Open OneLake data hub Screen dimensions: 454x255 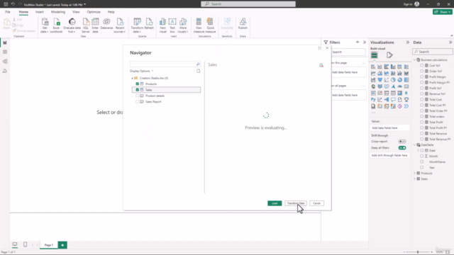click(x=72, y=25)
